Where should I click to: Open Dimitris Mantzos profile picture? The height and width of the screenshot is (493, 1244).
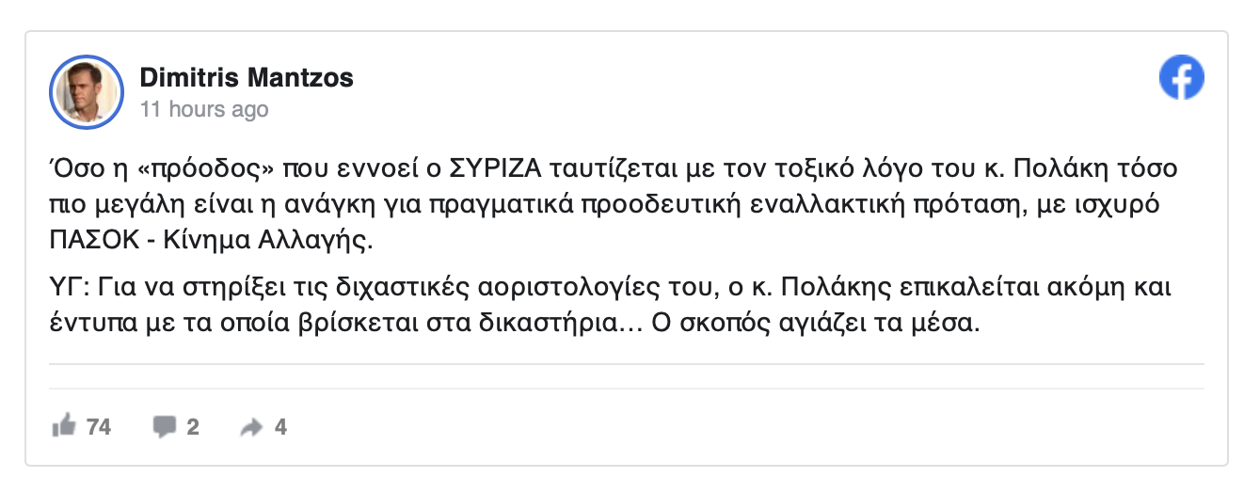87,91
